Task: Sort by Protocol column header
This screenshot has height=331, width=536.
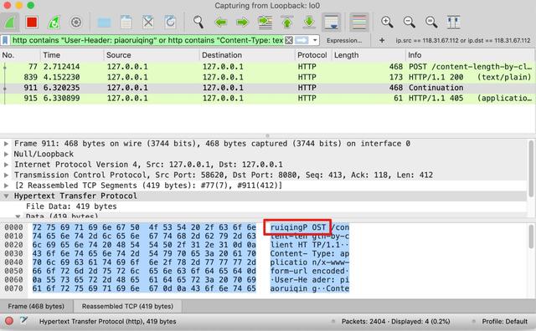Action: pos(312,55)
